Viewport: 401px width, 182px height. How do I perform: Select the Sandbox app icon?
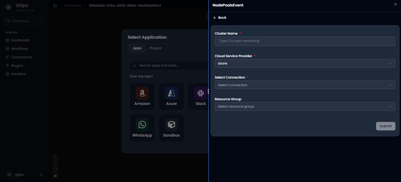pyautogui.click(x=171, y=125)
